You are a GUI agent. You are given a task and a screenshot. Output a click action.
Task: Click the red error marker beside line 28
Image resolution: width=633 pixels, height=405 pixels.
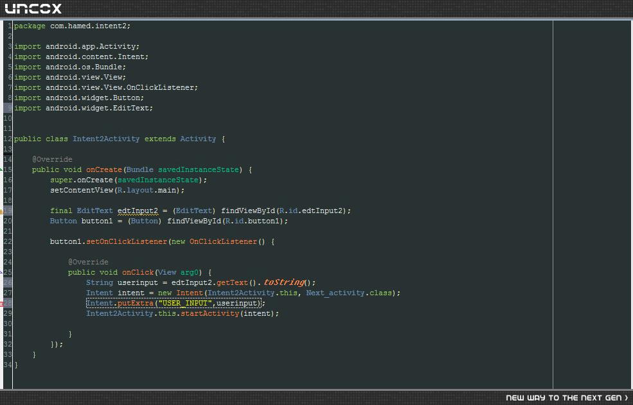pos(1,304)
